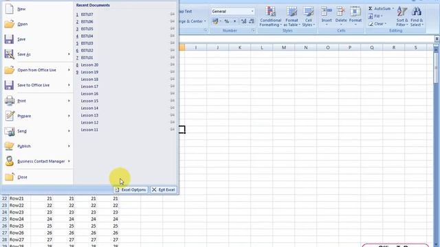
Task: Click the Prepare icon
Action: point(10,116)
